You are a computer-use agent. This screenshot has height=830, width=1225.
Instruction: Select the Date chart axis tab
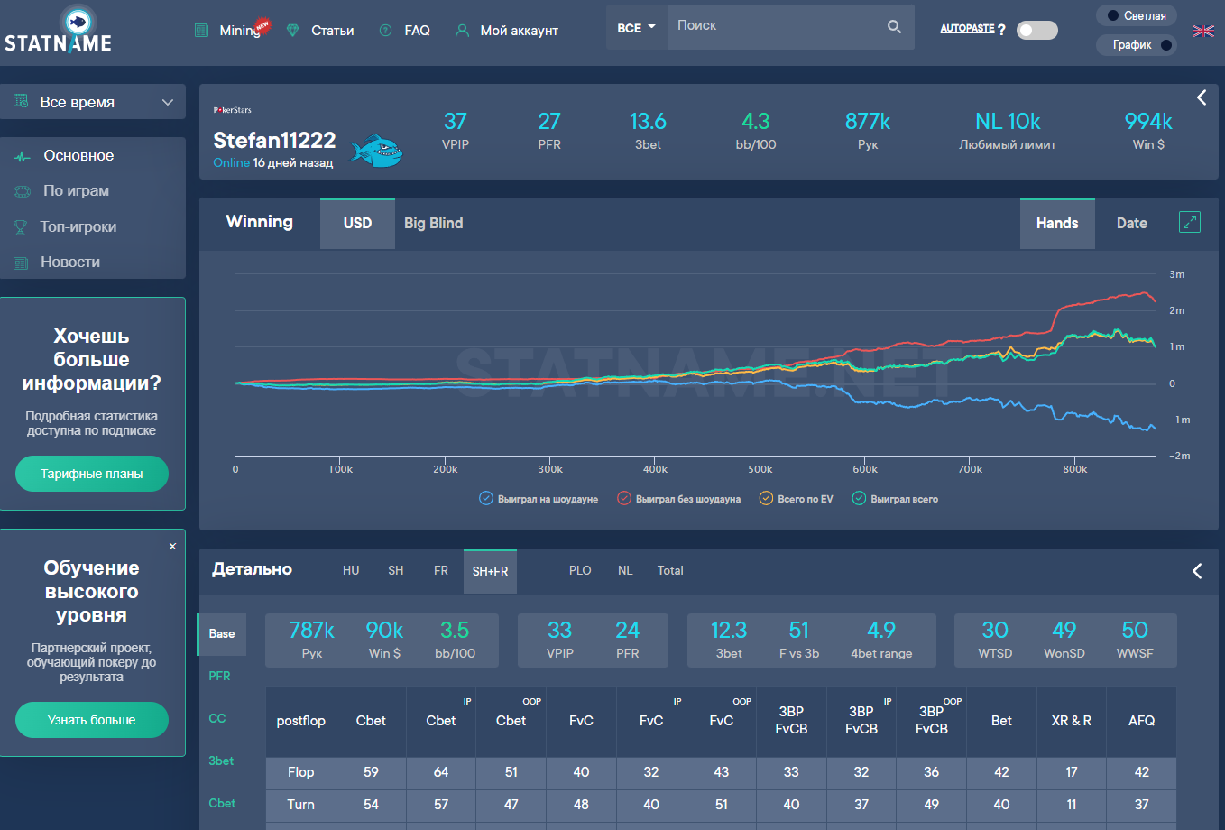pos(1132,223)
